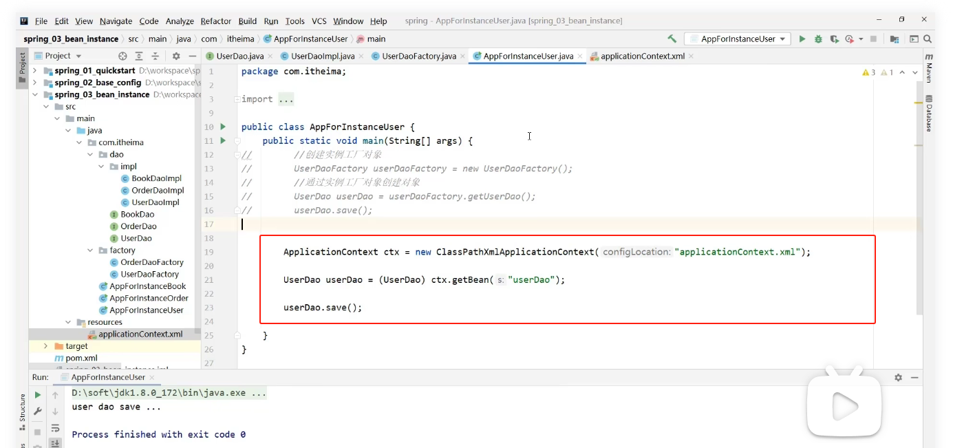The height and width of the screenshot is (448, 953).
Task: Open dropdown arrow beside profiler run icon
Action: click(x=861, y=39)
